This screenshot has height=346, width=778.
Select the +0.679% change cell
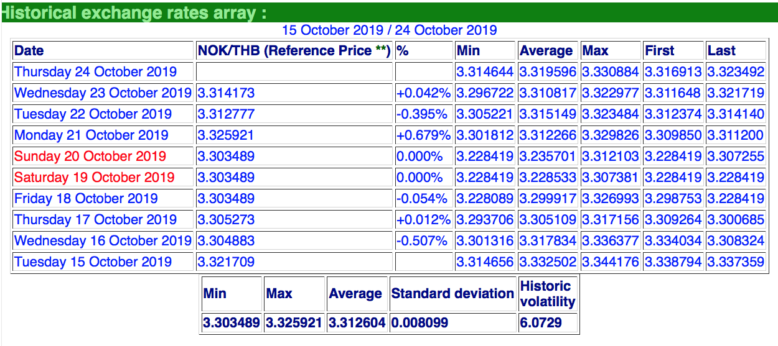tap(423, 135)
